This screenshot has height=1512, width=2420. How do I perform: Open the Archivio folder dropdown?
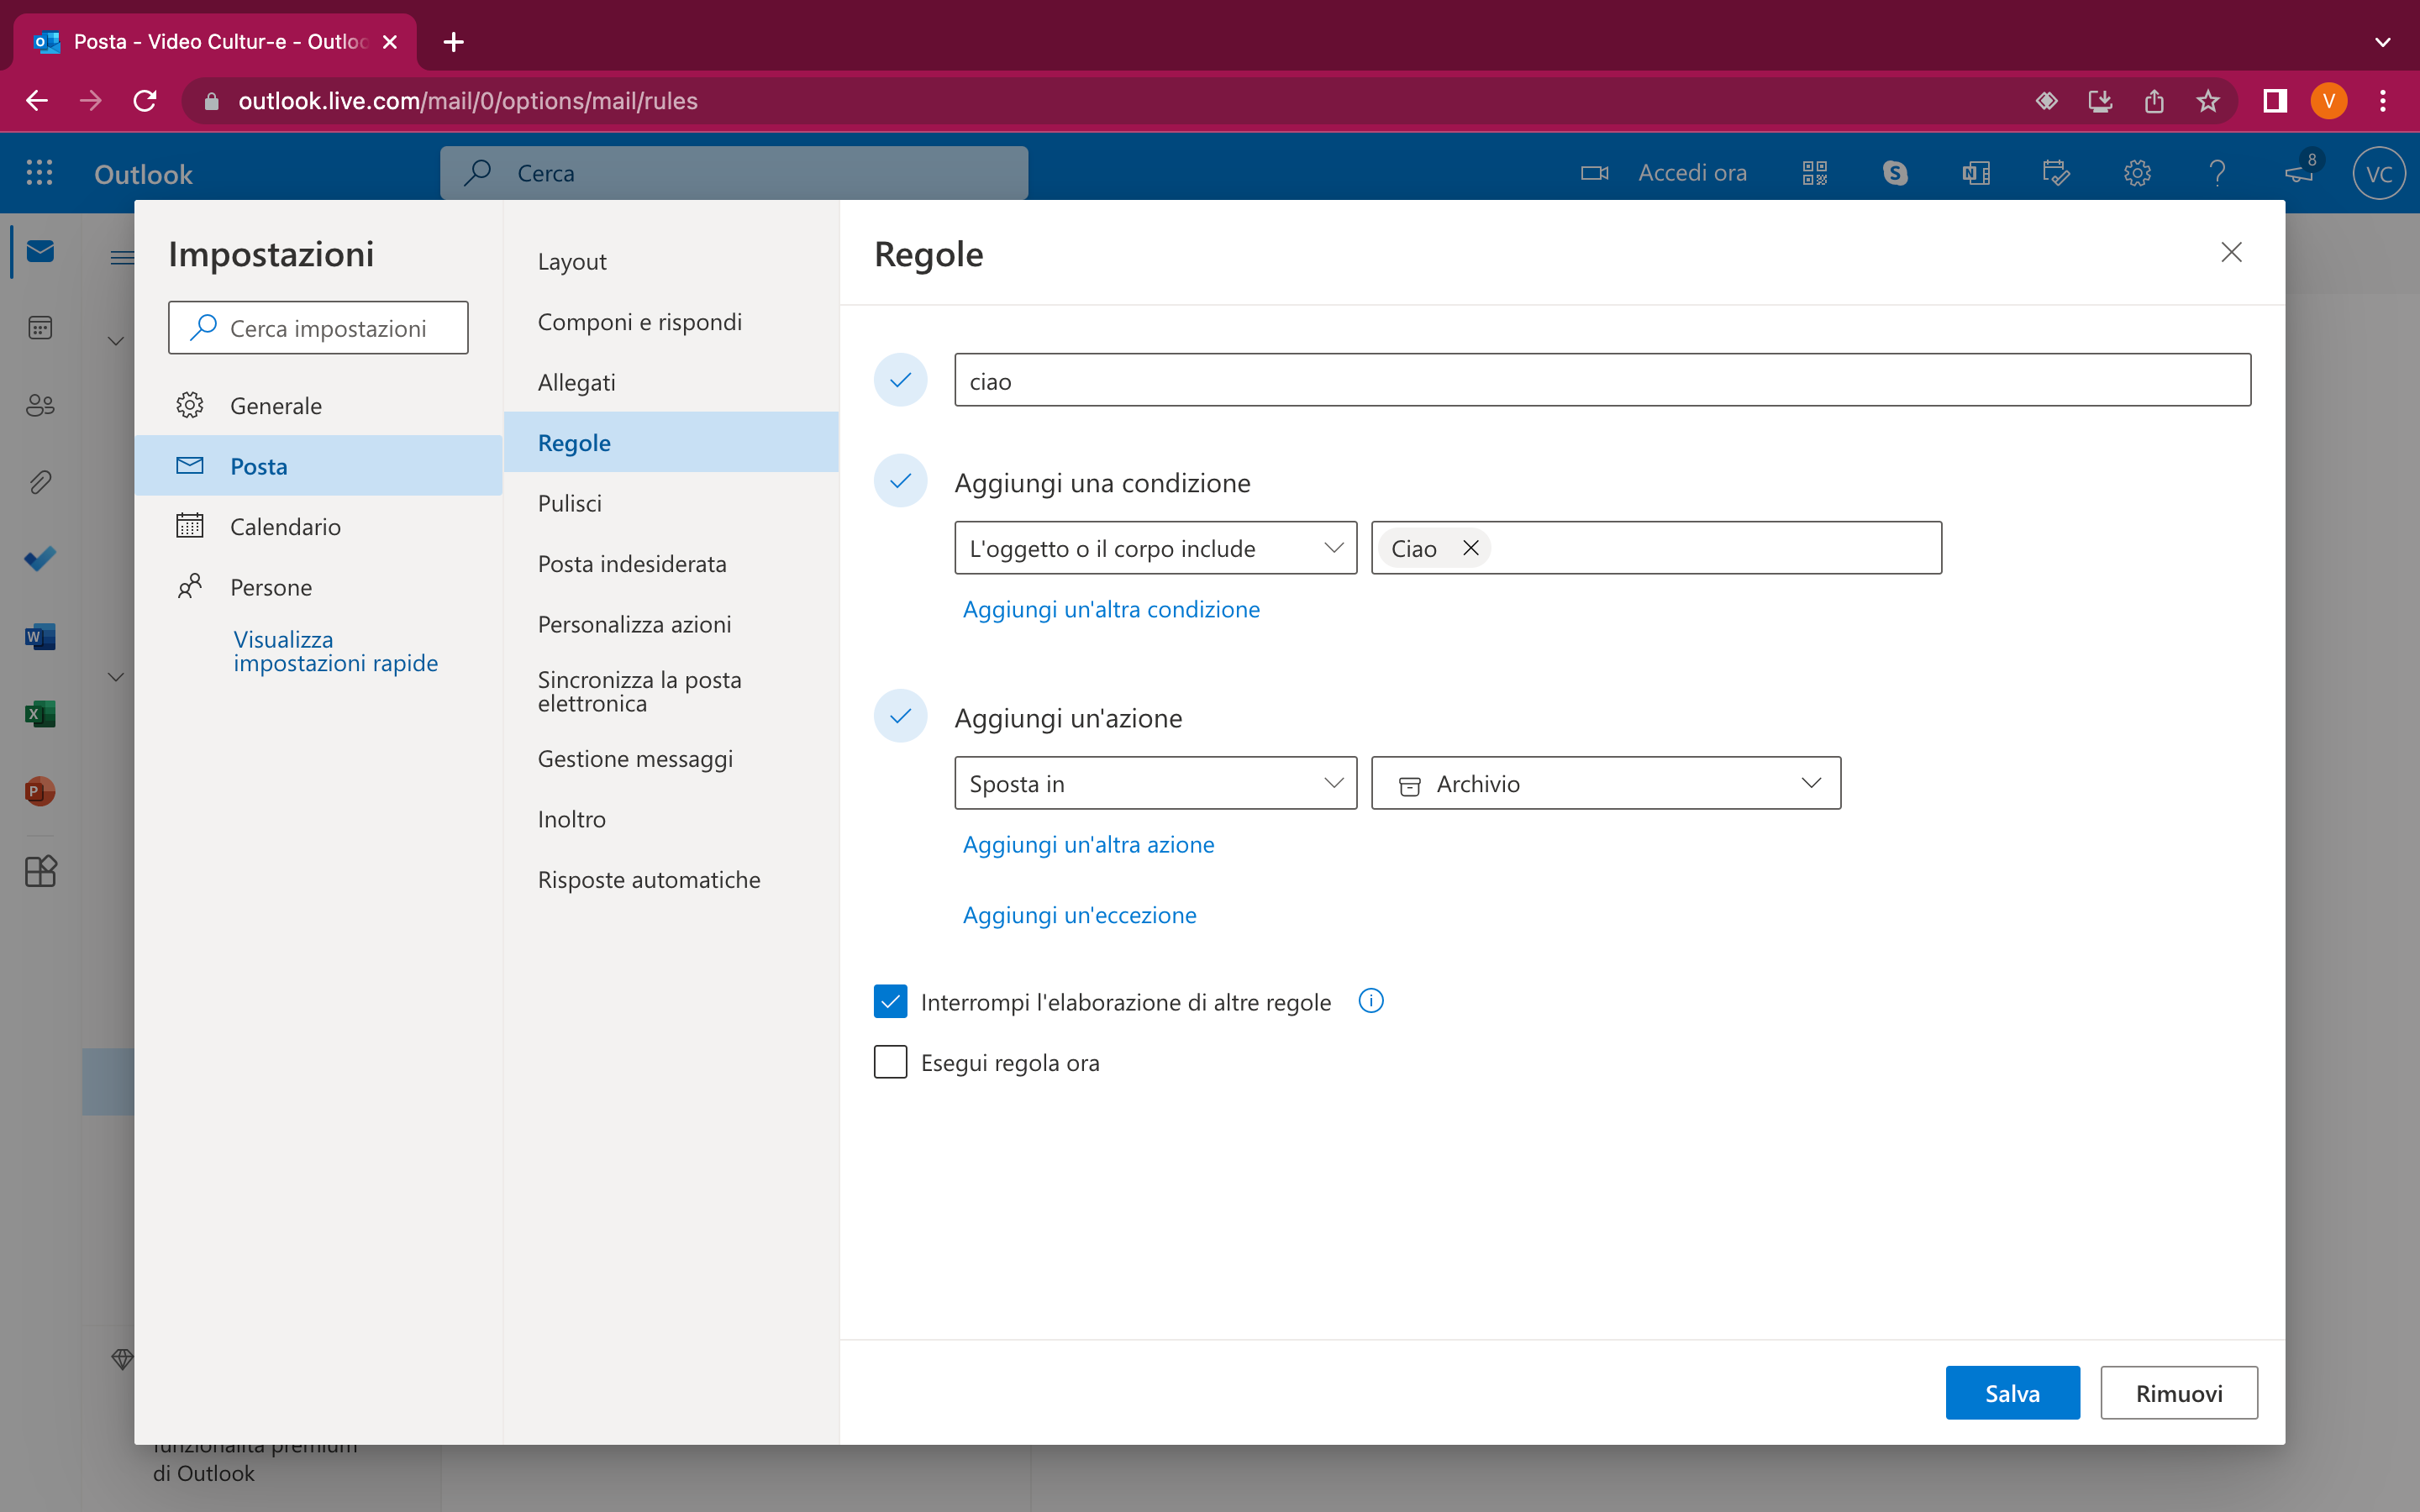coord(1605,783)
